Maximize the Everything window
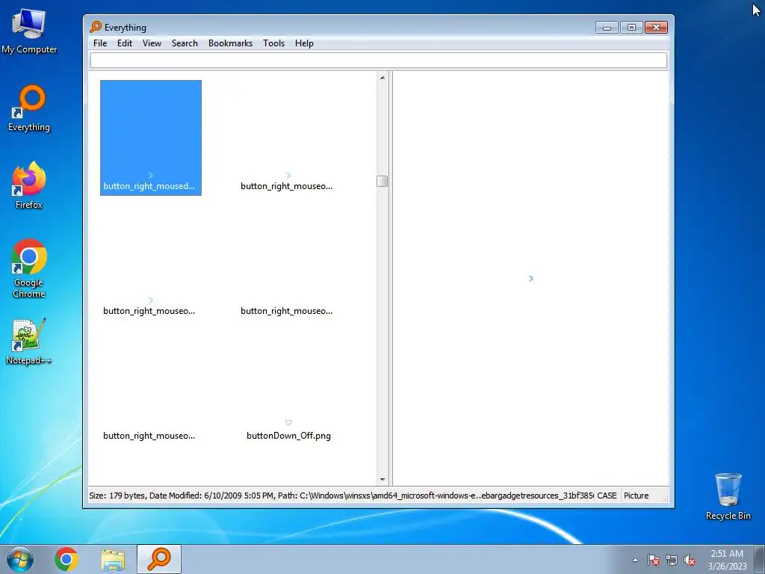 (x=631, y=28)
